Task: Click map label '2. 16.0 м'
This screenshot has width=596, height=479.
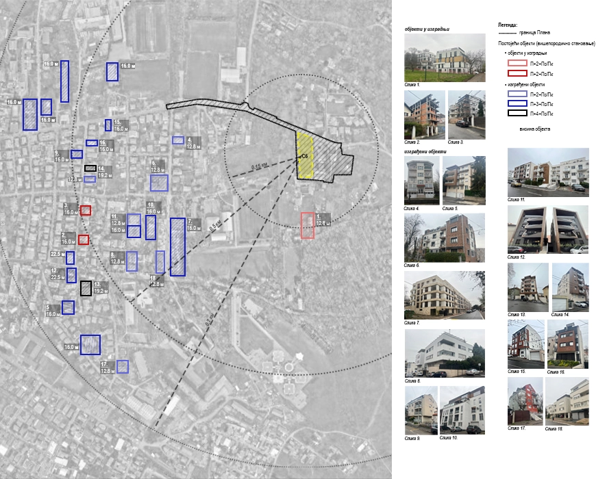Action: (69, 239)
